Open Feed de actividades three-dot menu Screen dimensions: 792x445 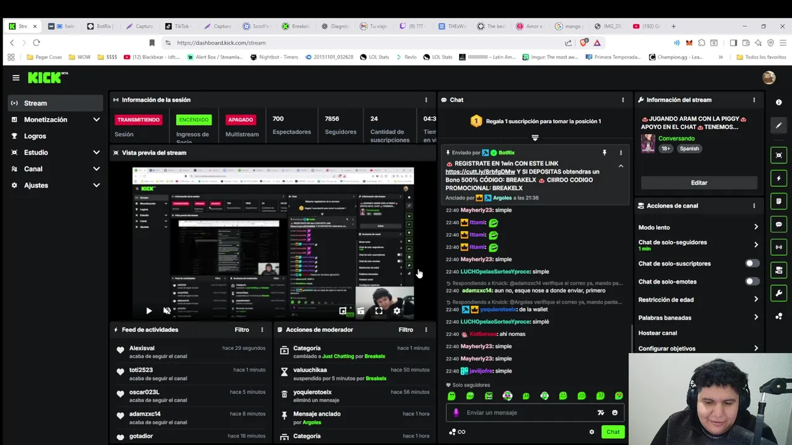point(262,330)
